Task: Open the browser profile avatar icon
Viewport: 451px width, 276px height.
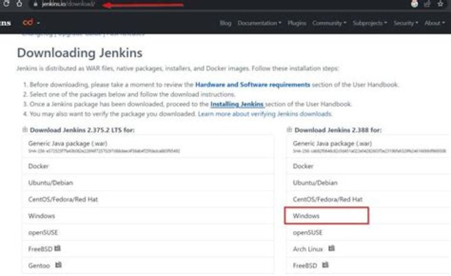Action: (x=414, y=4)
